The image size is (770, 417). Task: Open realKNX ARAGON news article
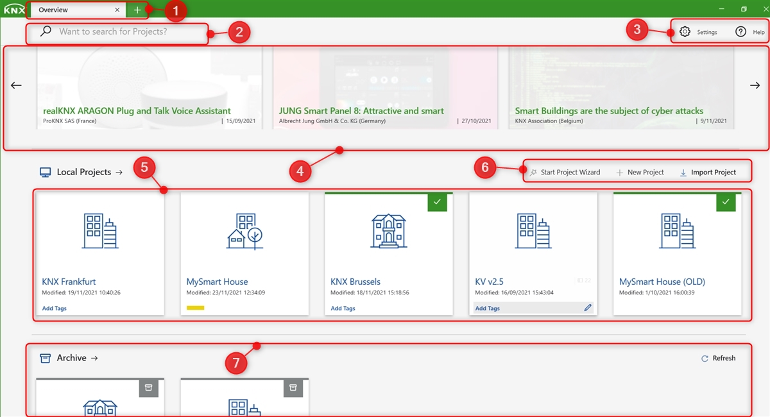pos(150,88)
